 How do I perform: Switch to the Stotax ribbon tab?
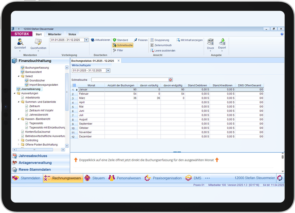[72, 34]
